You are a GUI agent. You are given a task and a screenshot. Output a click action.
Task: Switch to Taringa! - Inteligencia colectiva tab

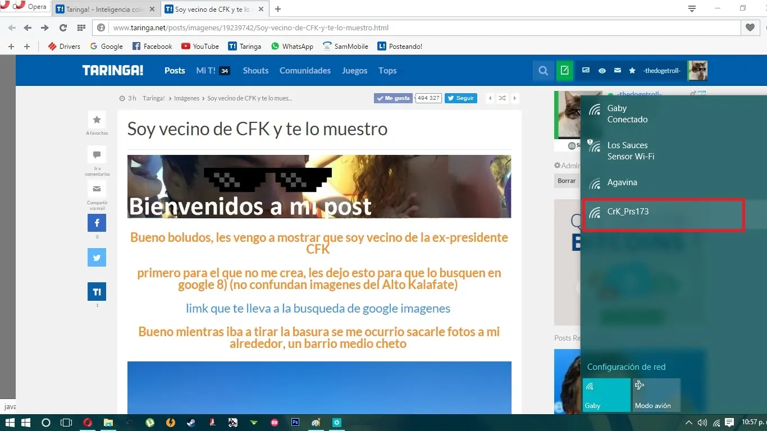point(106,9)
